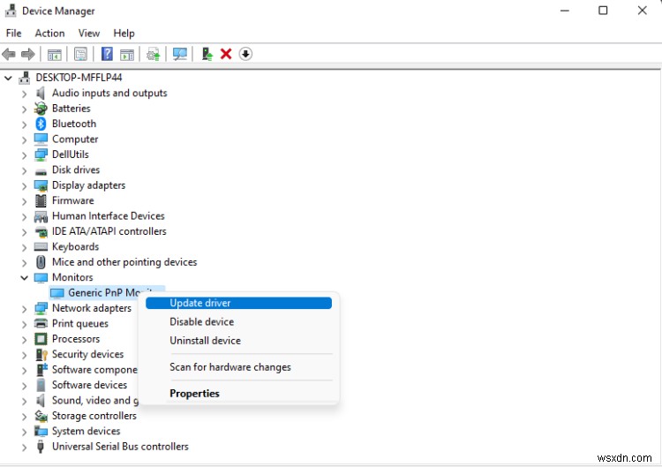This screenshot has width=662, height=467.
Task: Expand the DellUtils chevron
Action: coord(24,155)
